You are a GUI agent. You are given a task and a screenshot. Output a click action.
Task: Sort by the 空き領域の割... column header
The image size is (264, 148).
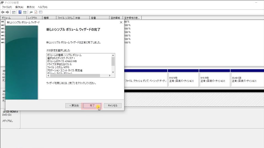[132, 18]
